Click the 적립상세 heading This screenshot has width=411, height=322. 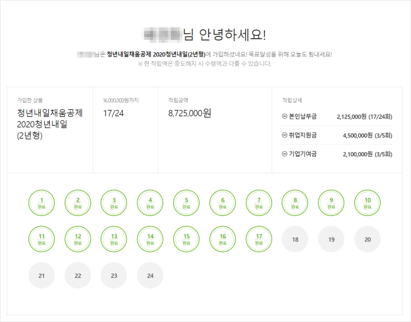point(292,100)
